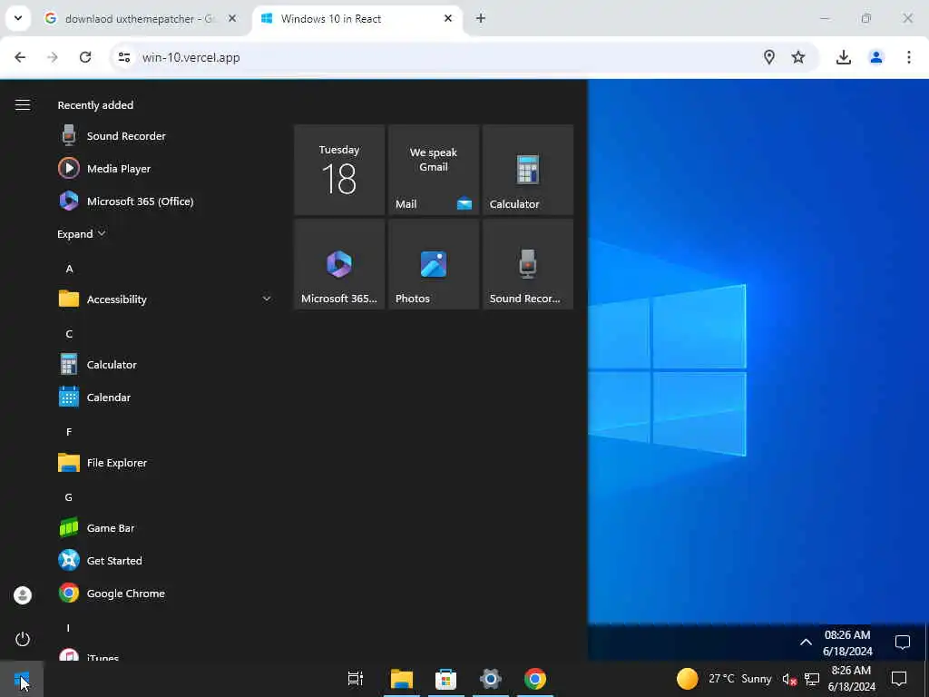Open the tab search dropdown
Viewport: 929px width, 697px height.
(x=18, y=18)
